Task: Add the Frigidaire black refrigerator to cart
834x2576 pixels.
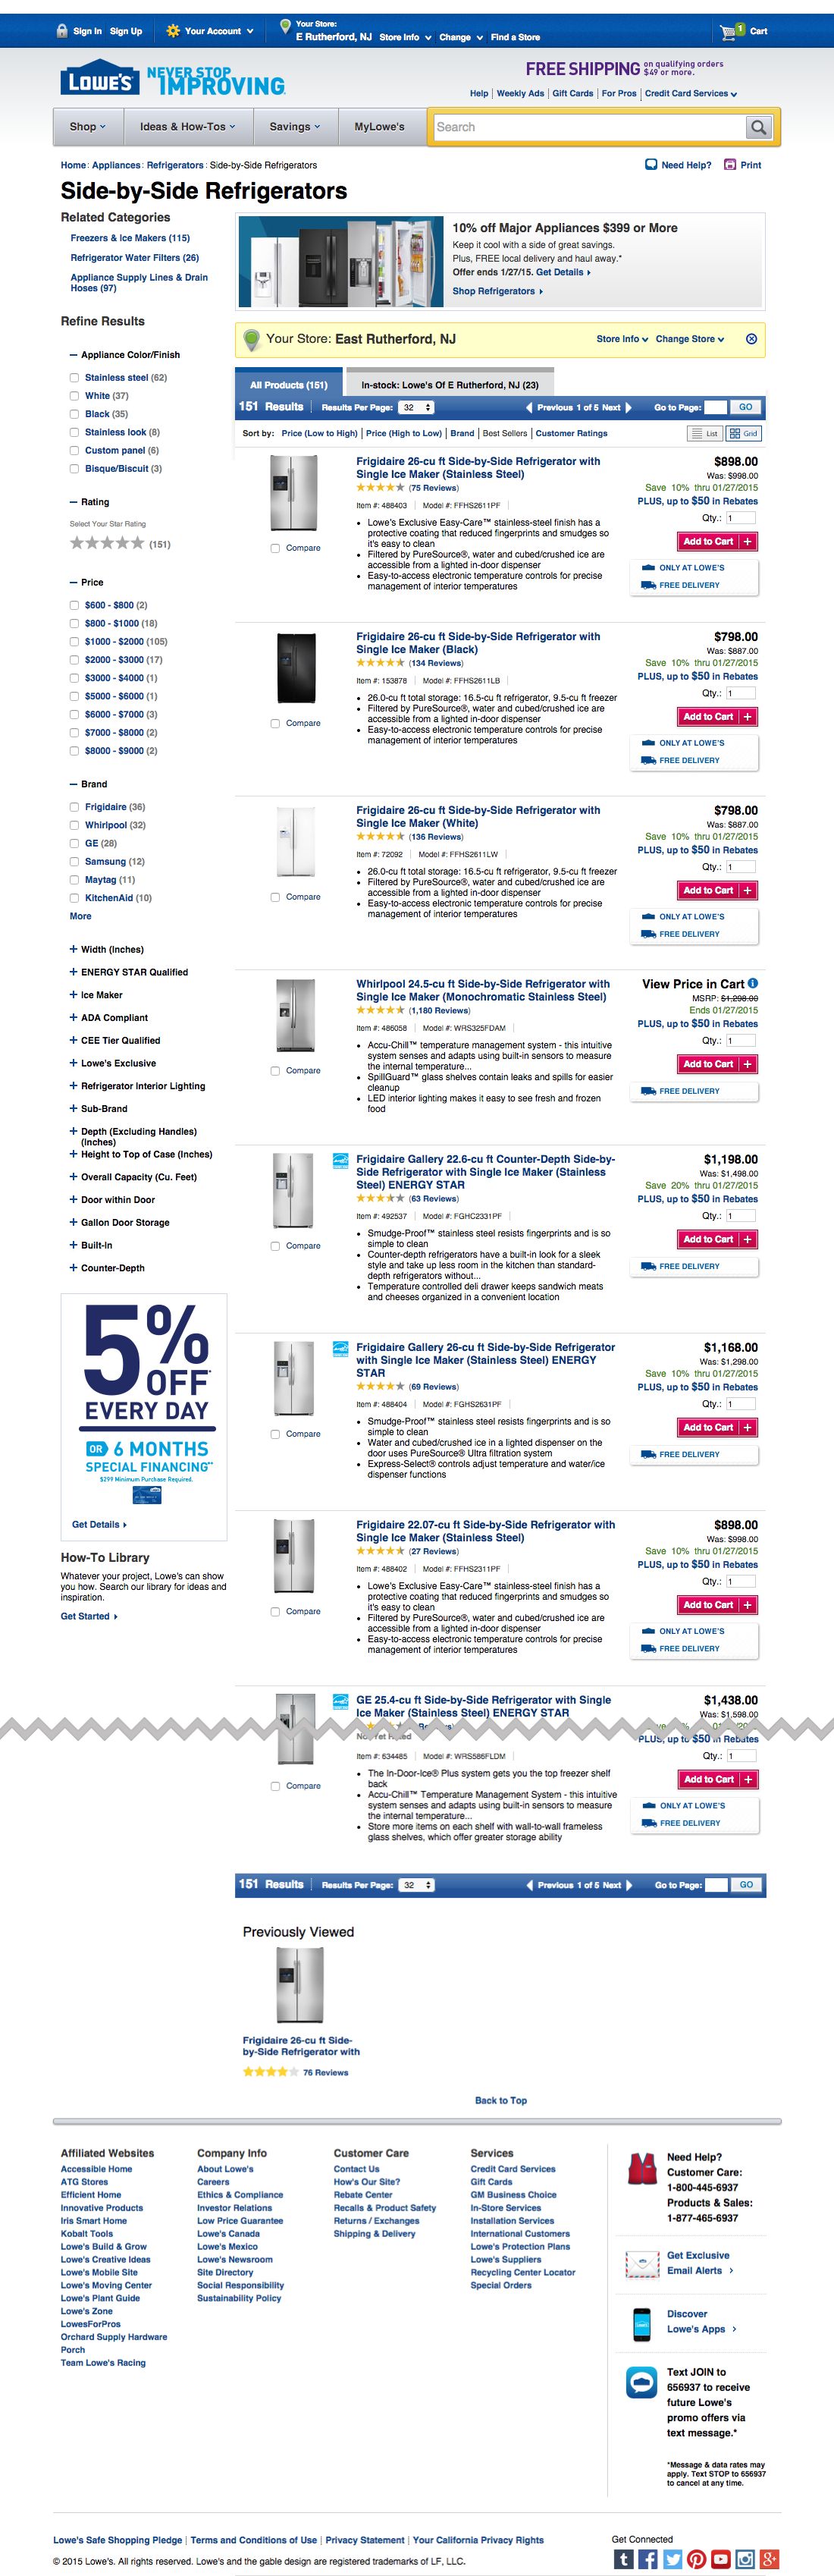Action: click(717, 716)
